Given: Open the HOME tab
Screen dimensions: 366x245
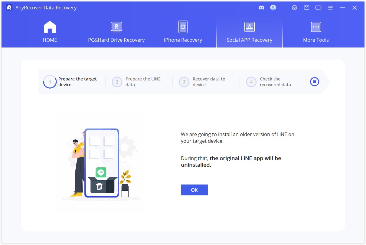Looking at the screenshot, I should click(50, 32).
